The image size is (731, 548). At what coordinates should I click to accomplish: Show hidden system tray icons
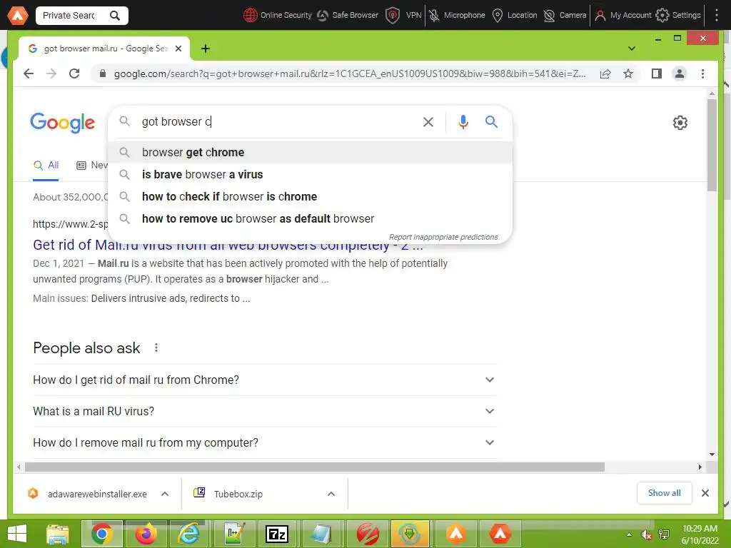[x=630, y=535]
